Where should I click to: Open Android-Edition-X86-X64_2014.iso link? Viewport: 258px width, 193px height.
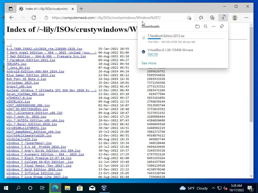pyautogui.click(x=35, y=71)
